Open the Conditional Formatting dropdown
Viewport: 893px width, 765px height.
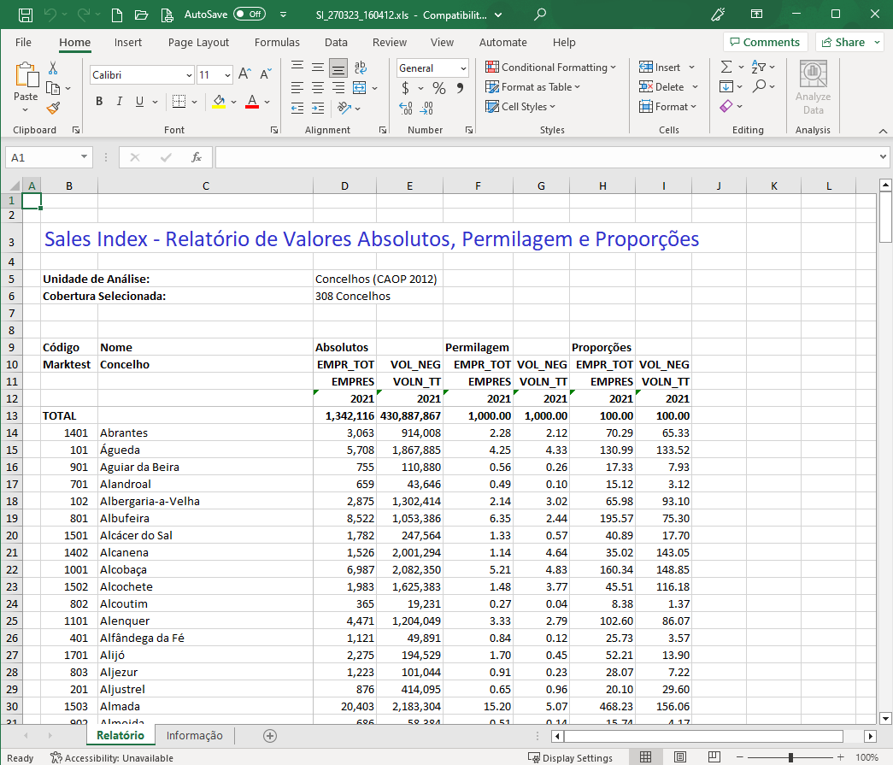pos(551,68)
